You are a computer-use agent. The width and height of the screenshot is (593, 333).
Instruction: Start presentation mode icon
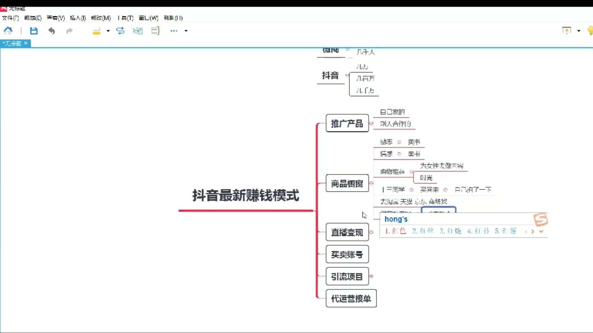point(567,31)
